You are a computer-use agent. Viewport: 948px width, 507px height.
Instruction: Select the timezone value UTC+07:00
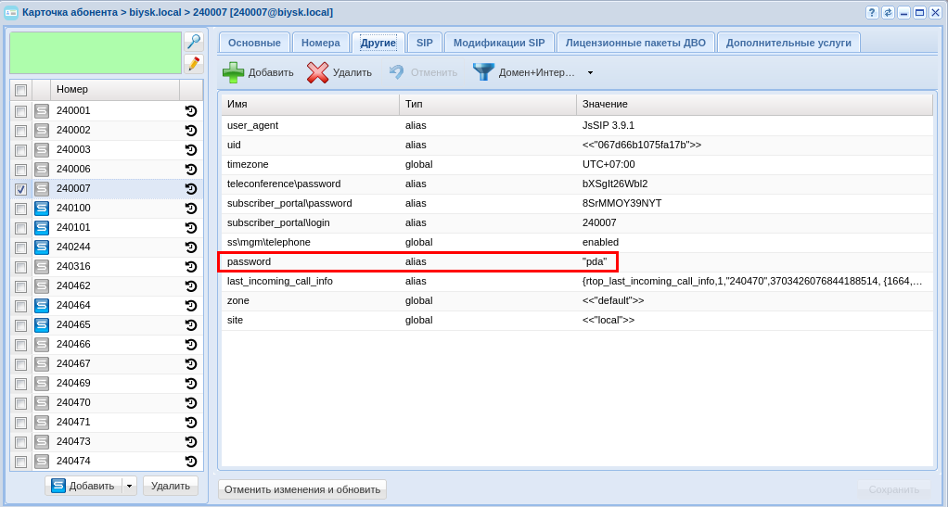[x=609, y=164]
